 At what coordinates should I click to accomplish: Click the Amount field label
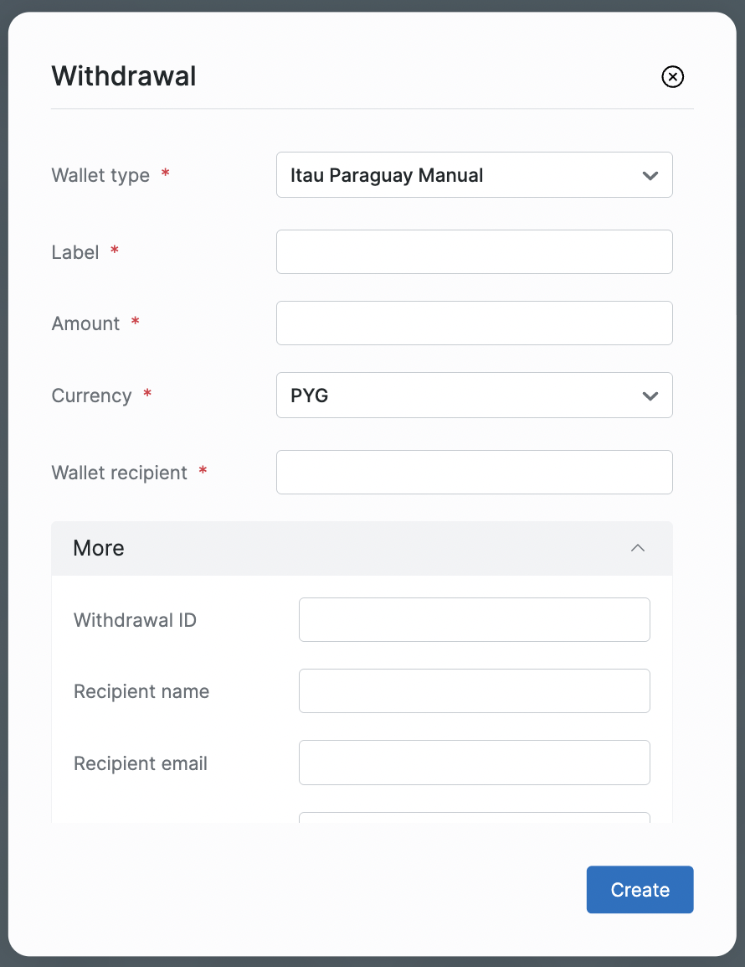click(x=85, y=323)
